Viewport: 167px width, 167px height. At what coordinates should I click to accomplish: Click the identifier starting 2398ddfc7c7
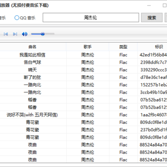click(154, 62)
